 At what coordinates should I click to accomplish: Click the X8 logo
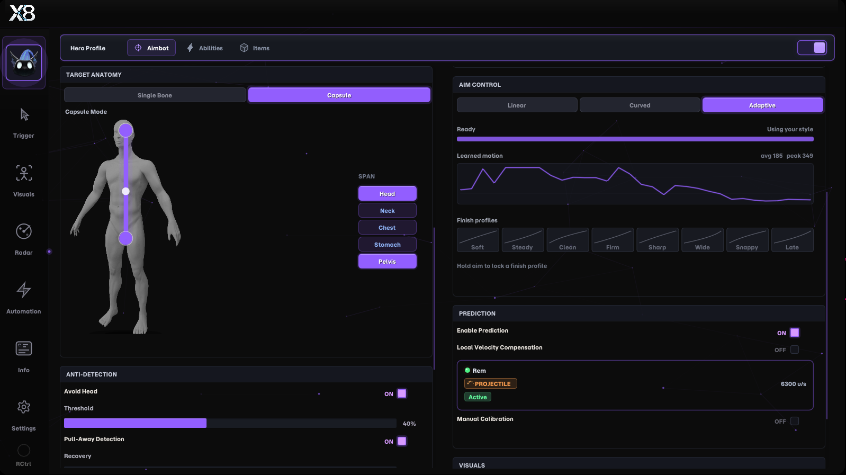(x=22, y=13)
